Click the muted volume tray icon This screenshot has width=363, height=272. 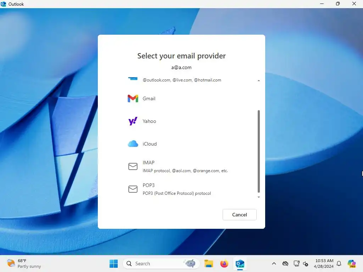pyautogui.click(x=306, y=263)
